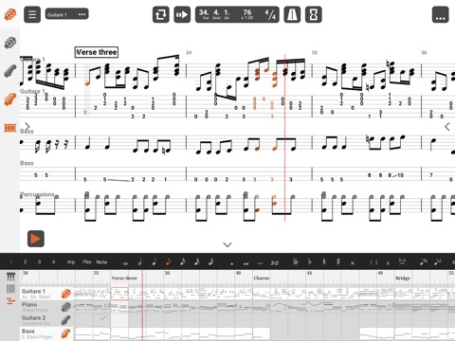Image resolution: width=455 pixels, height=341 pixels.
Task: Toggle loop playback mode
Action: [161, 14]
